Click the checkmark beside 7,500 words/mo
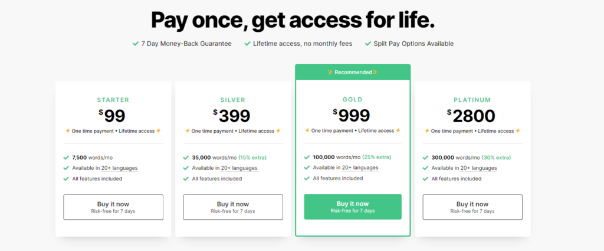604x251 pixels. coord(66,157)
